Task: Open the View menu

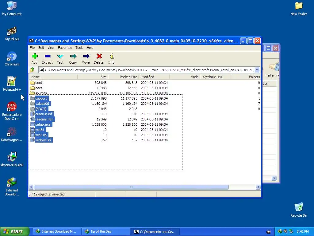Action: [51, 48]
